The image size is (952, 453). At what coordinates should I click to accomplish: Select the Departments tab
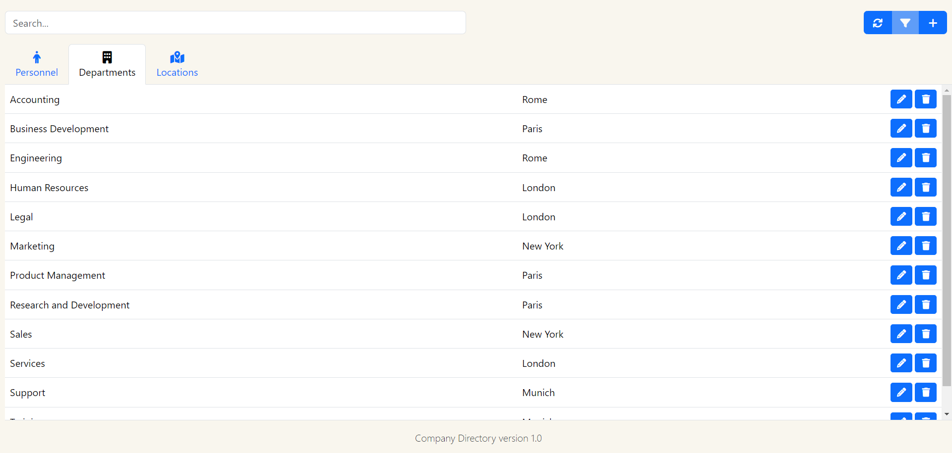point(107,64)
